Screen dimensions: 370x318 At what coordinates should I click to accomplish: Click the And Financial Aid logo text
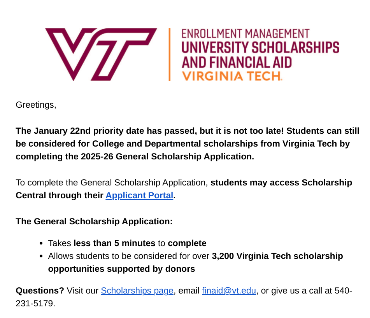click(x=237, y=63)
